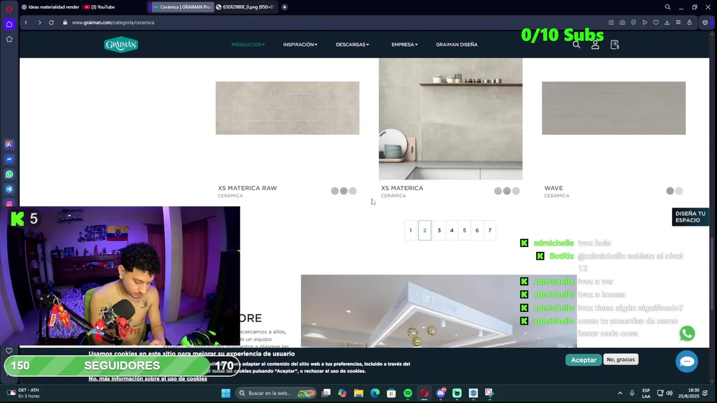Decline cookies with No, gracias
Screen dimensions: 717x403
click(x=621, y=359)
